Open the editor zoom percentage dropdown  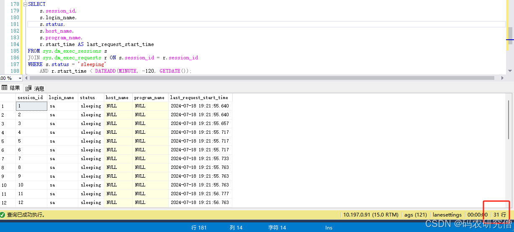pos(20,78)
